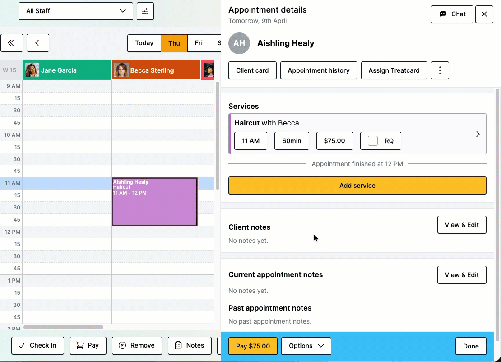Close the Appointment details panel
The image size is (501, 362).
tap(484, 14)
